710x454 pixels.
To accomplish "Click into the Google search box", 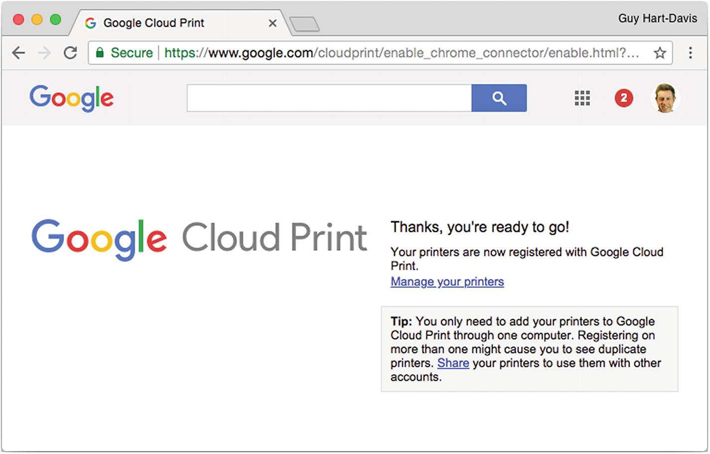I will [329, 98].
